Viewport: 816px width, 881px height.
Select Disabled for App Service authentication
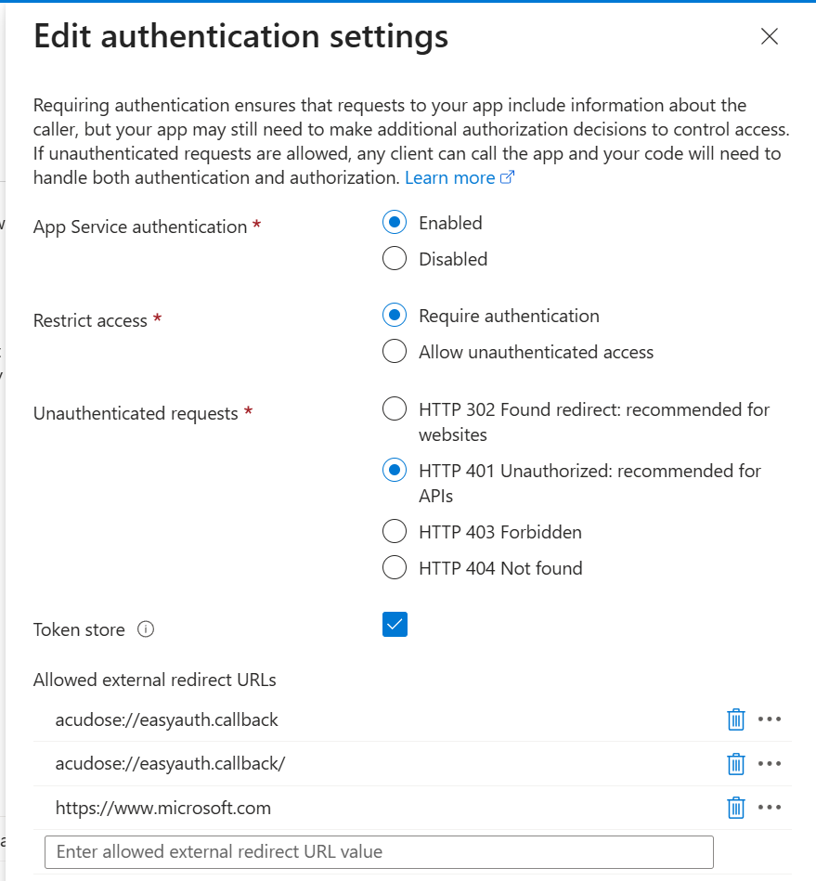(x=395, y=258)
